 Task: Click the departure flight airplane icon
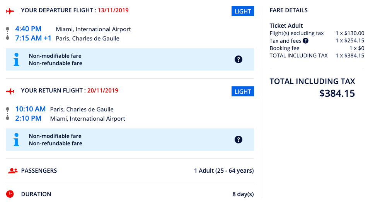(10, 11)
